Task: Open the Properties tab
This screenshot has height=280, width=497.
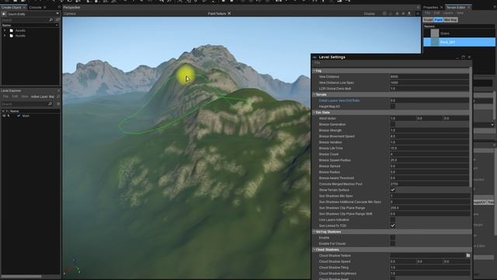Action: pyautogui.click(x=431, y=7)
